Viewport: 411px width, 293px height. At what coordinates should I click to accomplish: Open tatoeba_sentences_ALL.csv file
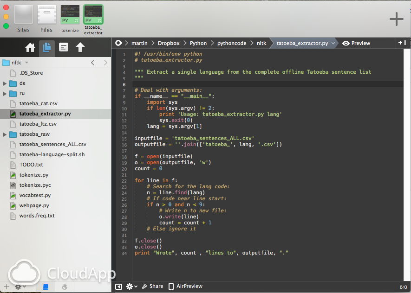click(x=56, y=144)
